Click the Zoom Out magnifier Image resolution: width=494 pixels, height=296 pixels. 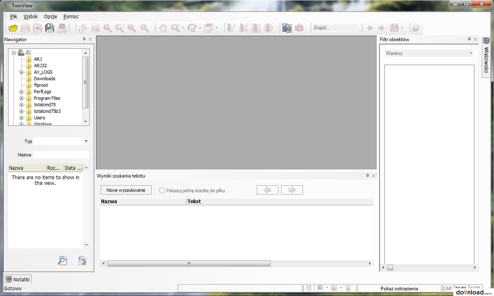click(145, 28)
